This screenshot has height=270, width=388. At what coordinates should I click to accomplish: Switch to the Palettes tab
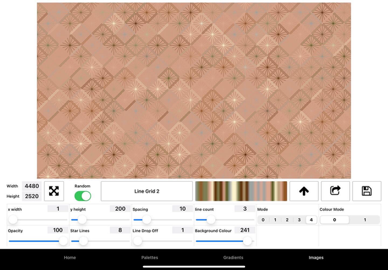point(149,257)
